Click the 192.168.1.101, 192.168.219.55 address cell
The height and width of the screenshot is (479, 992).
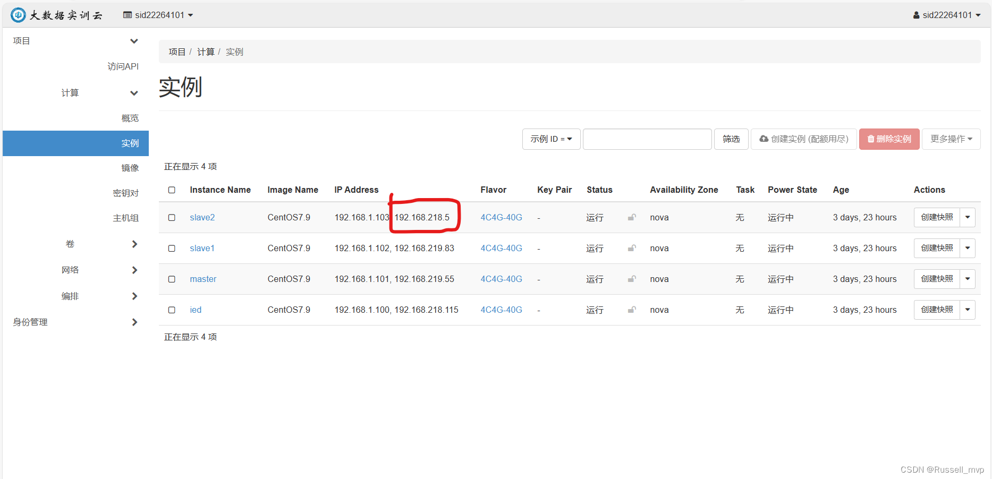(x=394, y=279)
